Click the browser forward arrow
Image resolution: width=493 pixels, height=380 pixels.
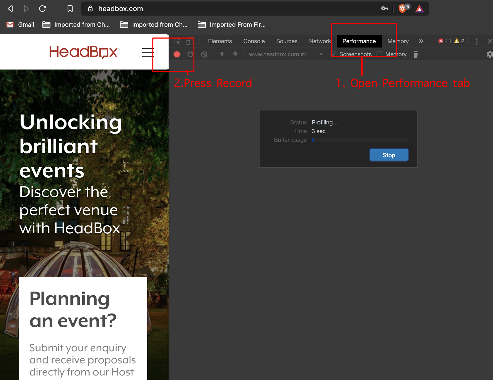pos(26,9)
